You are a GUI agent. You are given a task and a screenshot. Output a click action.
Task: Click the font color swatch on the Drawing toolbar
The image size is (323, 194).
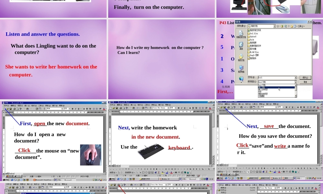click(x=171, y=172)
